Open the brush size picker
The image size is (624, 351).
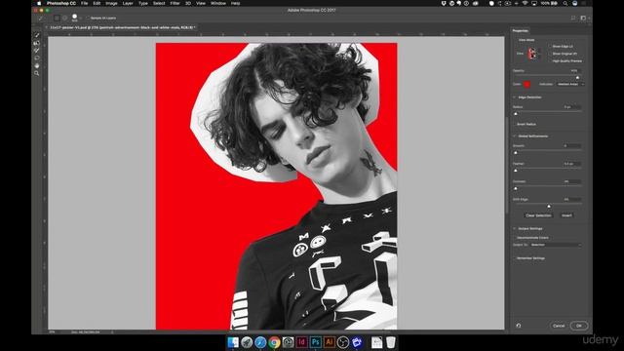coord(75,18)
